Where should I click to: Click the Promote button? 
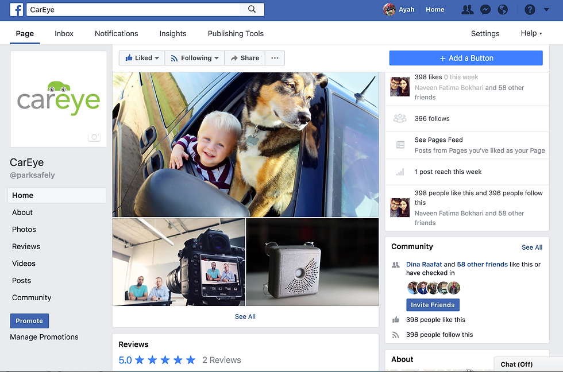click(29, 321)
